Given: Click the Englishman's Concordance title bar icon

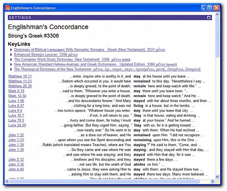Looking at the screenshot, I should [7, 8].
